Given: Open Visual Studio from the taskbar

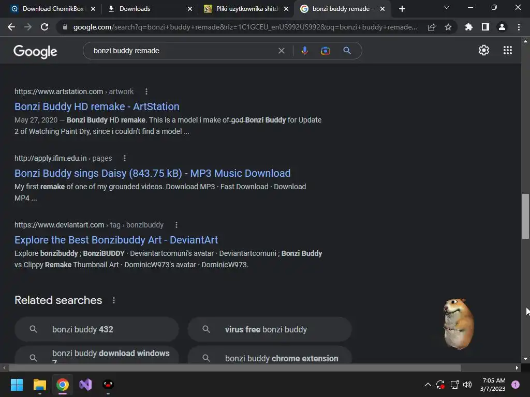Looking at the screenshot, I should click(85, 385).
